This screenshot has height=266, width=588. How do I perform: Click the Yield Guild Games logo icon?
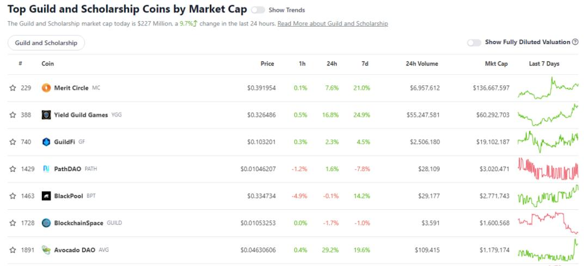pyautogui.click(x=46, y=115)
